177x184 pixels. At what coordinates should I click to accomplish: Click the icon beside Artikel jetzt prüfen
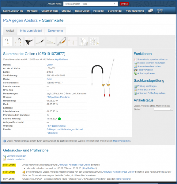pyautogui.click(x=135, y=90)
